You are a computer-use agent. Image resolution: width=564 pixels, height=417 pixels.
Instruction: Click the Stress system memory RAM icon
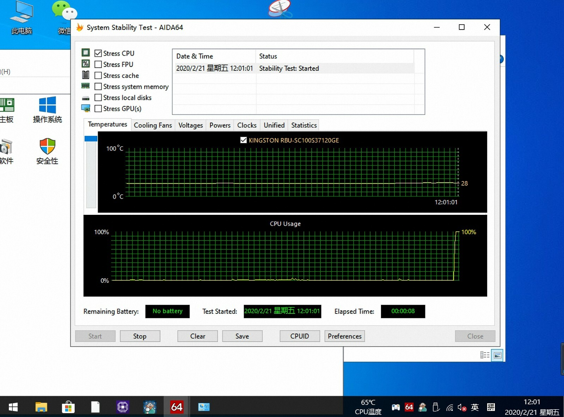[86, 86]
